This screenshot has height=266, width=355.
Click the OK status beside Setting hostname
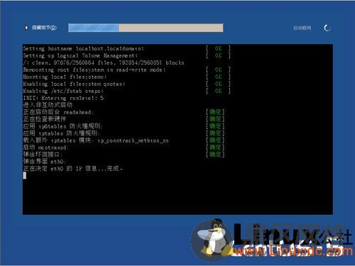(218, 49)
